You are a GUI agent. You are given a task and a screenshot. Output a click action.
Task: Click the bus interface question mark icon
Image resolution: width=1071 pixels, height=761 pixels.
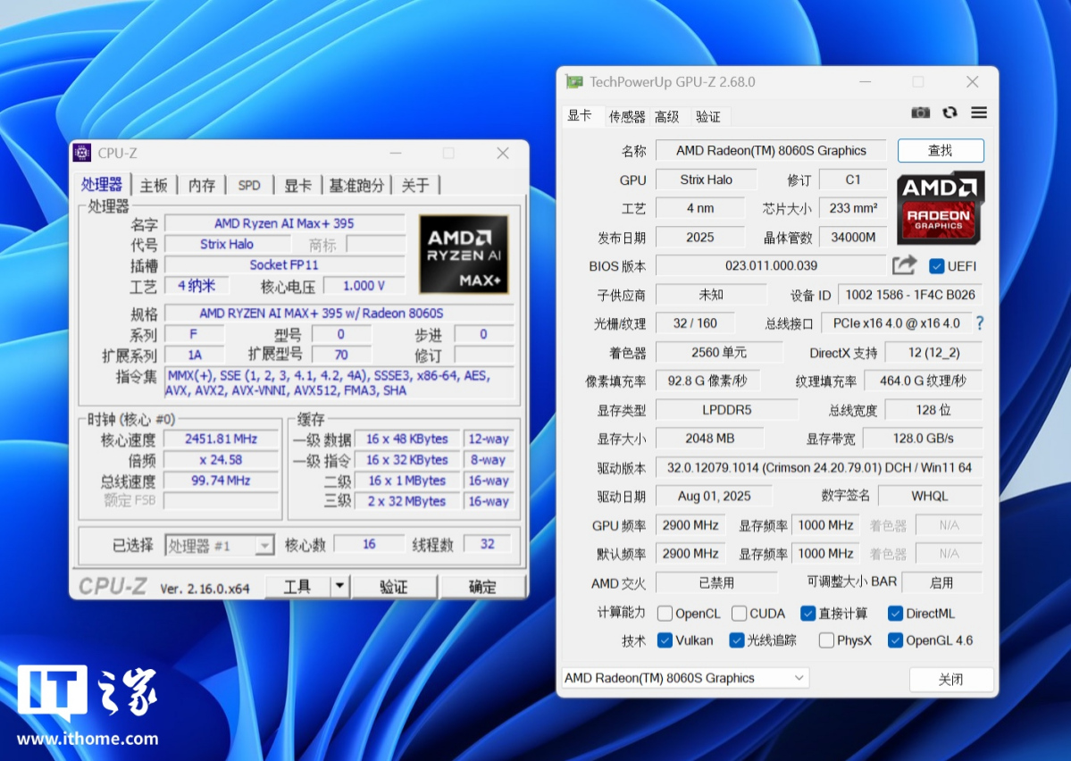click(x=980, y=323)
